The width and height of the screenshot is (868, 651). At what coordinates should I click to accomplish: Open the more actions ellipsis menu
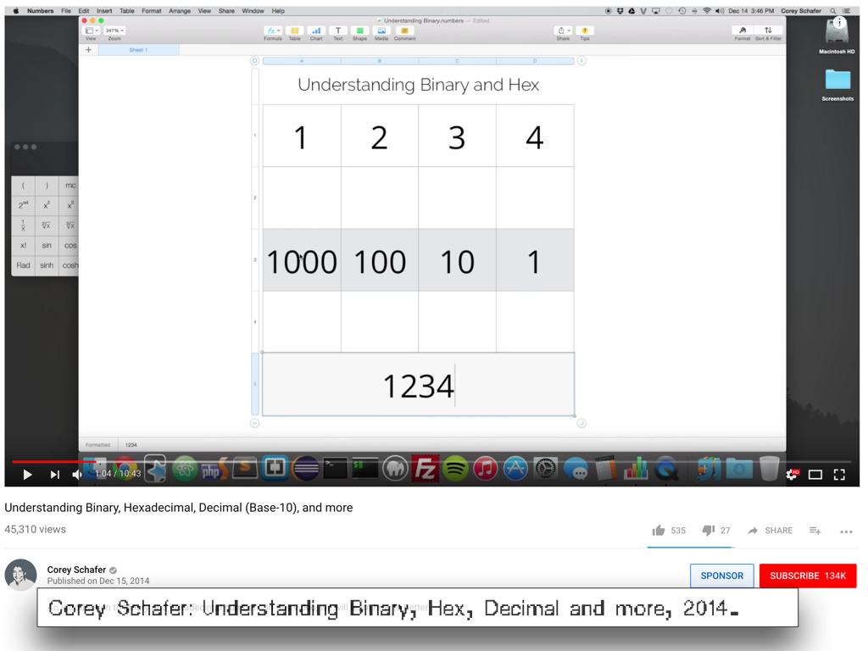click(846, 531)
